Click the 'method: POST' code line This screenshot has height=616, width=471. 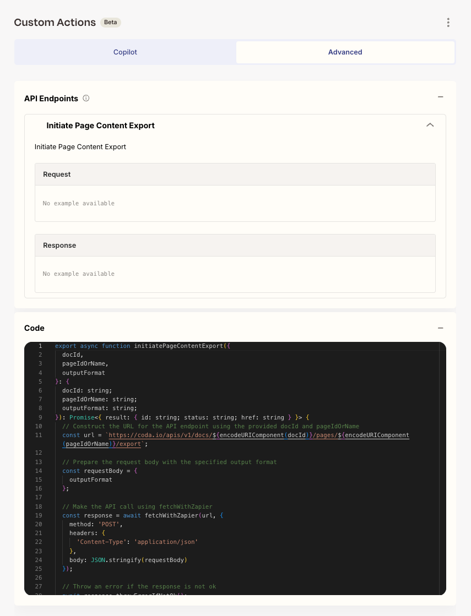pos(96,525)
